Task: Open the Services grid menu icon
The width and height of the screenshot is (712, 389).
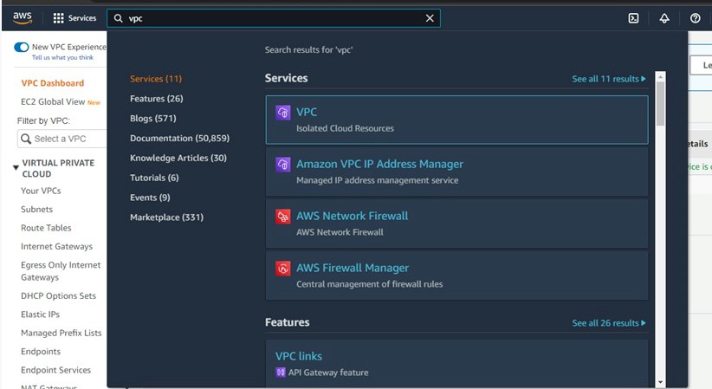Action: pos(58,18)
